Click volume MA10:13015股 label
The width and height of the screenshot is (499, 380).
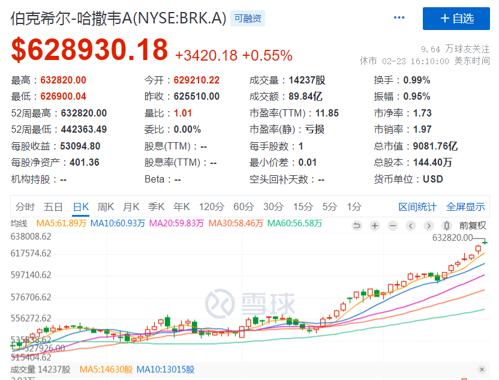click(x=166, y=369)
